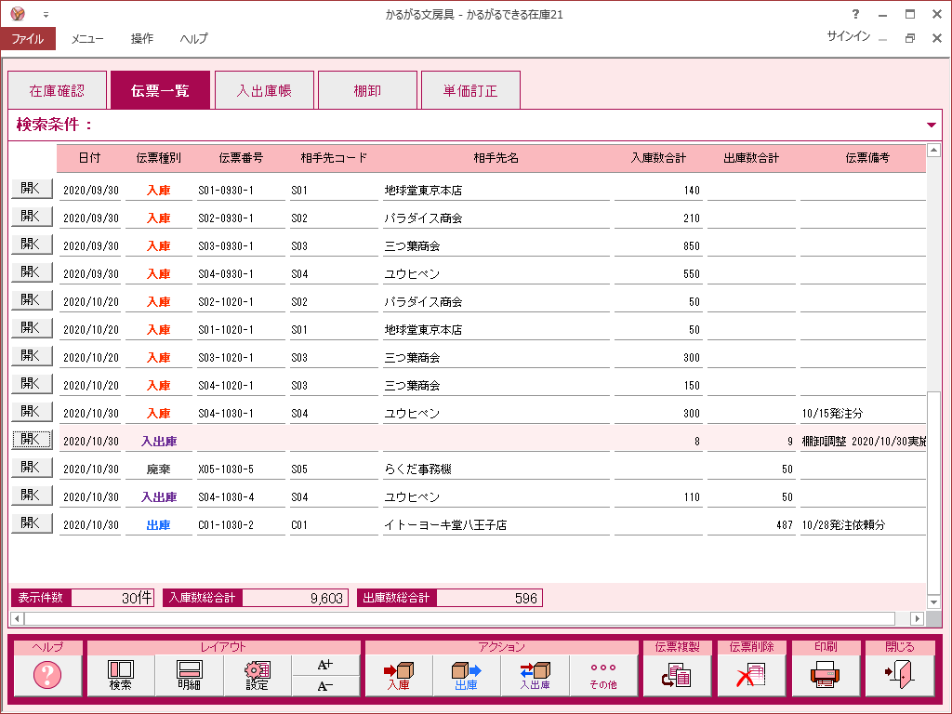The width and height of the screenshot is (952, 714).
Task: Switch to the 入出庫帳 tab
Action: coord(264,90)
